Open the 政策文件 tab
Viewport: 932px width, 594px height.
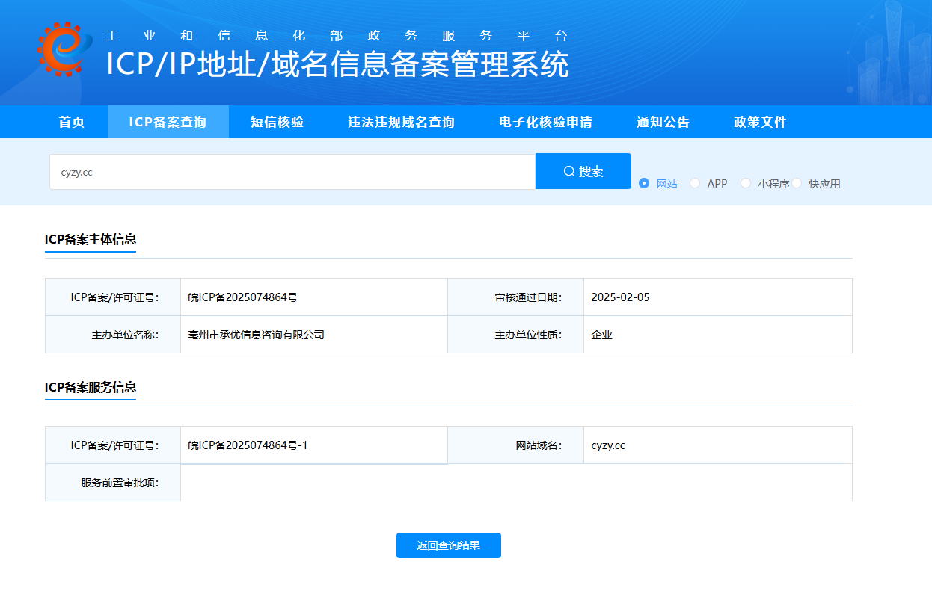760,122
